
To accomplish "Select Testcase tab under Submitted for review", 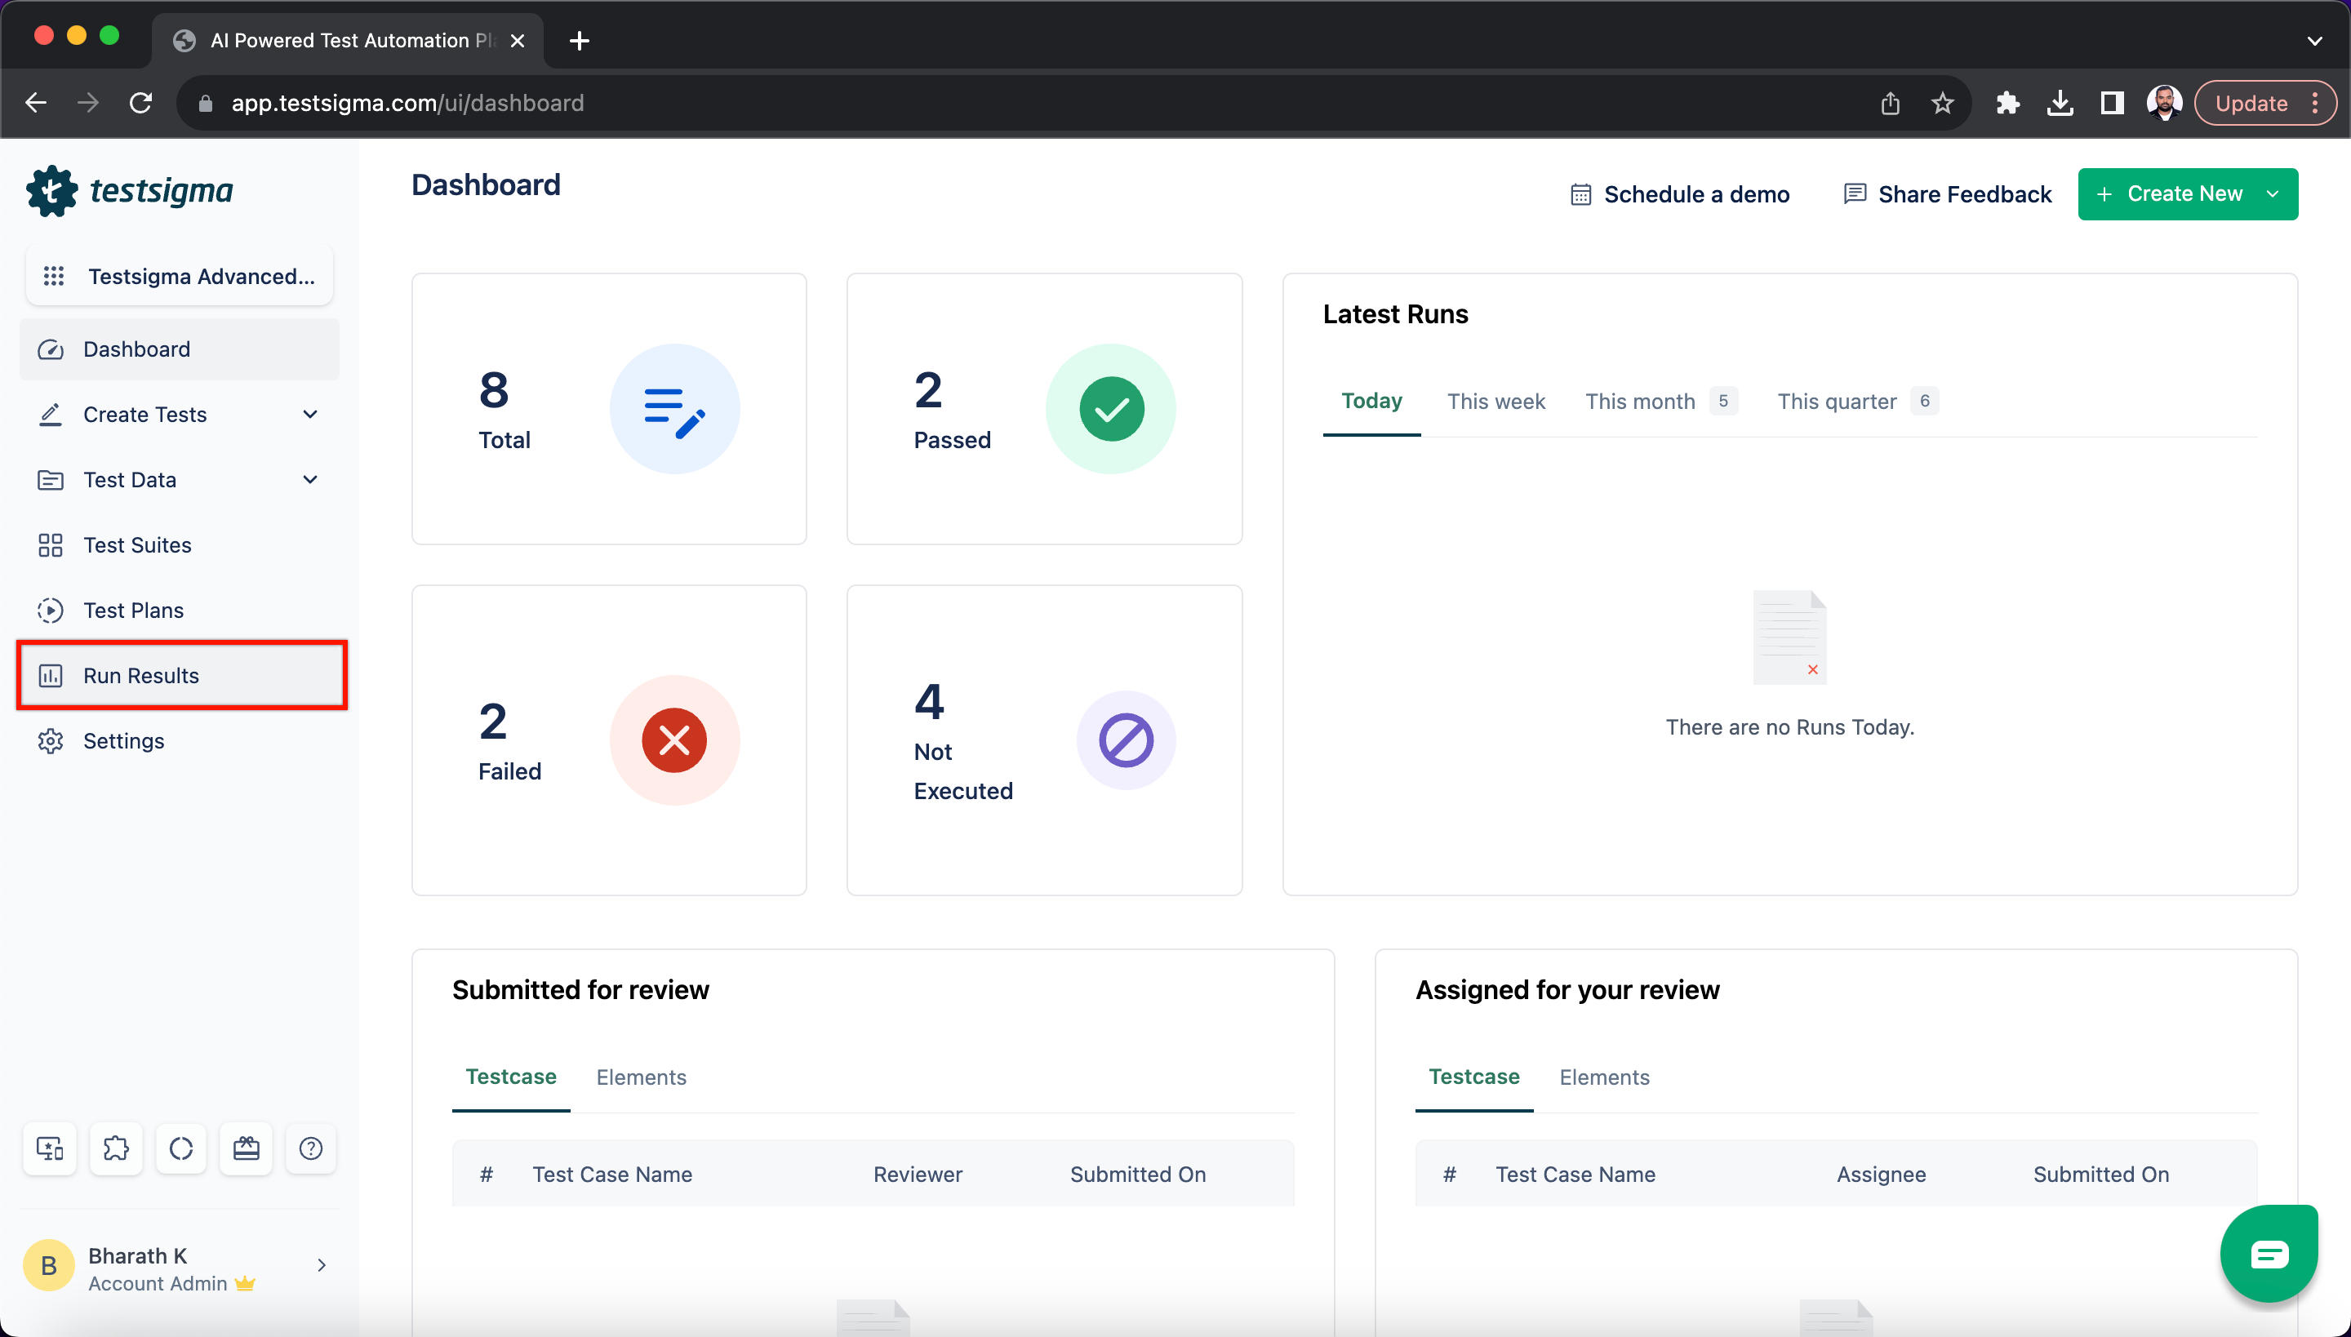I will [511, 1077].
